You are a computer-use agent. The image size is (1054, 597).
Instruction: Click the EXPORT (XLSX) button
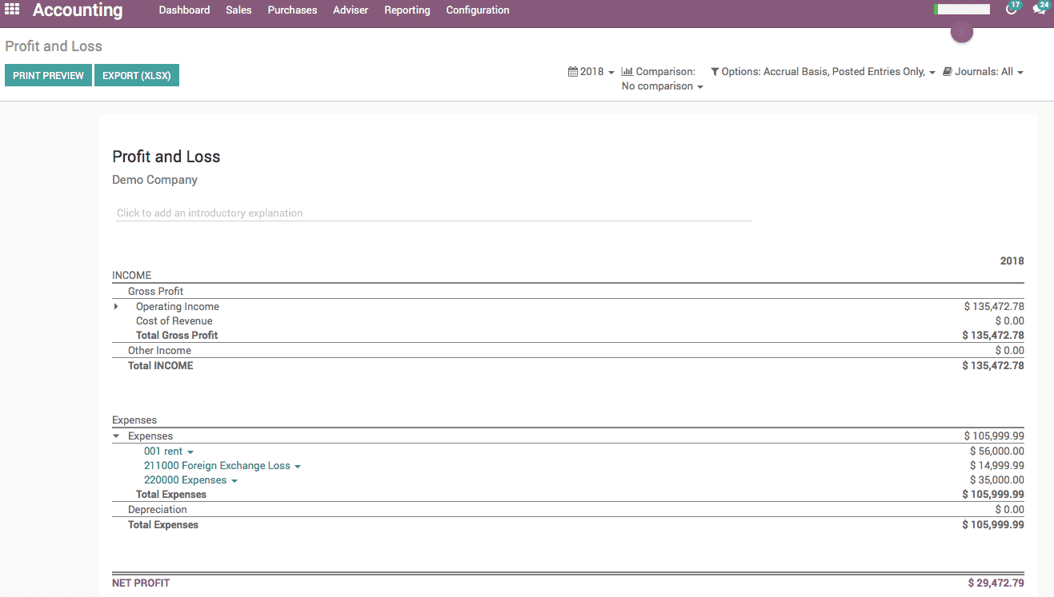click(136, 75)
